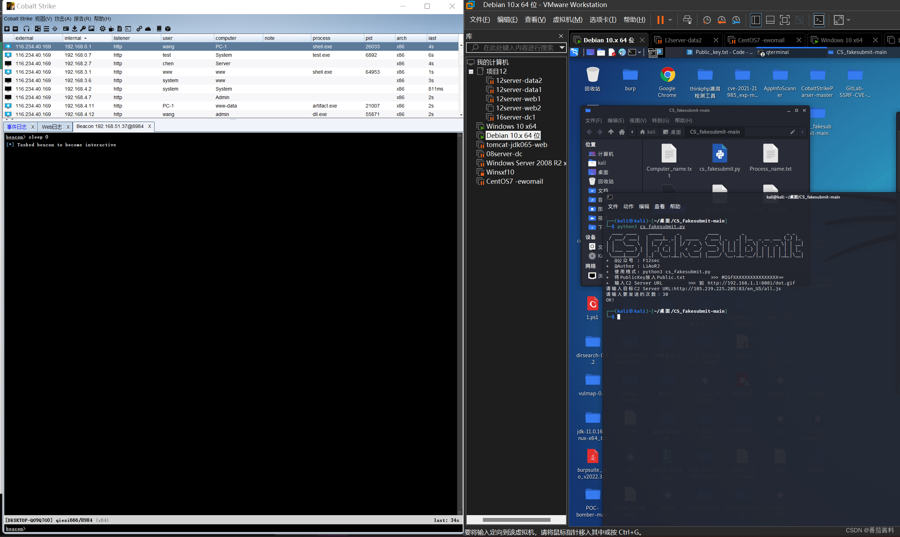900x537 pixels.
Task: Pause the VM with orange pause button
Action: pyautogui.click(x=660, y=20)
